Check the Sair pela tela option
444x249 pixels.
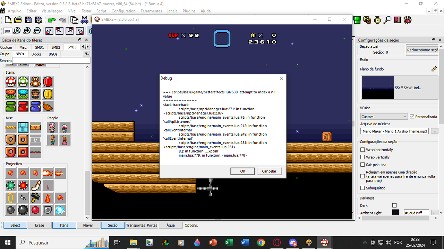[362, 165]
